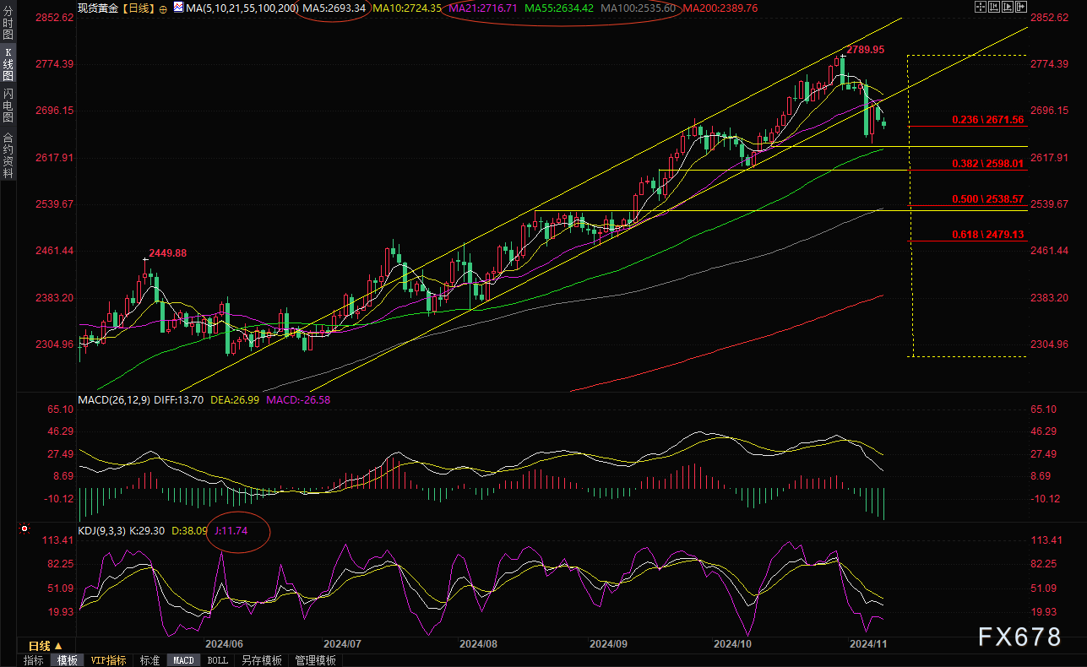Viewport: 1087px width, 667px height.
Task: Click the MA indicator chart icon
Action: click(178, 8)
